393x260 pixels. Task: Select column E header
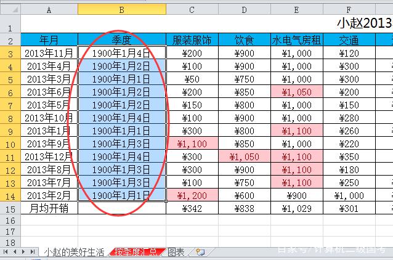[297, 9]
